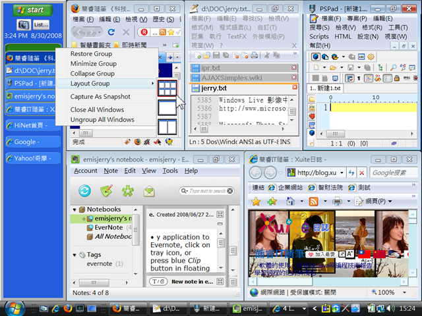Click IE stop red X button
This screenshot has height=316, width=422.
(362, 172)
